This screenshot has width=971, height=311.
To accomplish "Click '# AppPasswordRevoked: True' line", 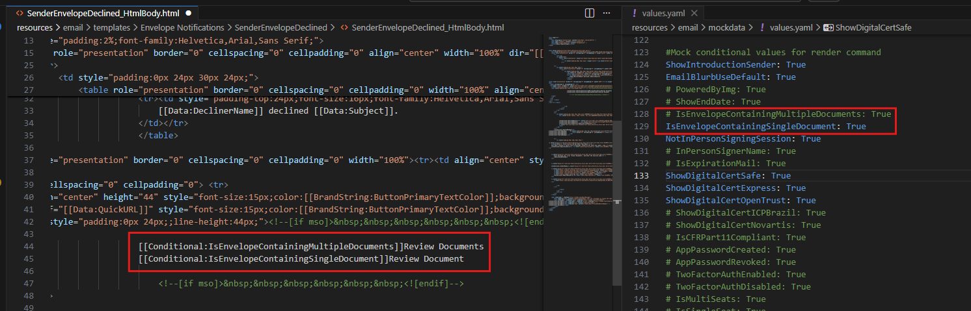I will [731, 262].
